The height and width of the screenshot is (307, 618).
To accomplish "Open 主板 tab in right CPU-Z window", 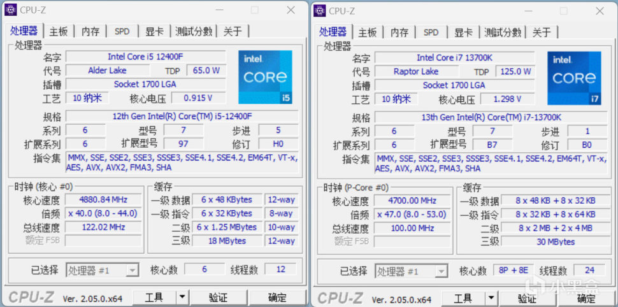I will point(368,32).
